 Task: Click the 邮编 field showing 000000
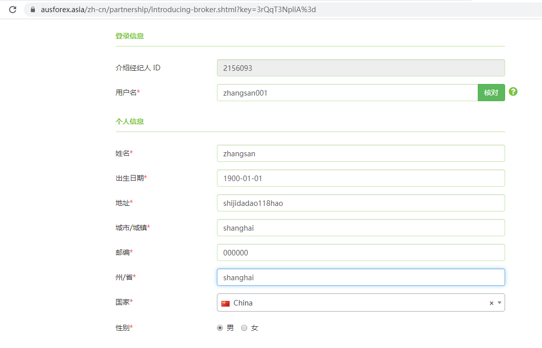click(x=360, y=252)
